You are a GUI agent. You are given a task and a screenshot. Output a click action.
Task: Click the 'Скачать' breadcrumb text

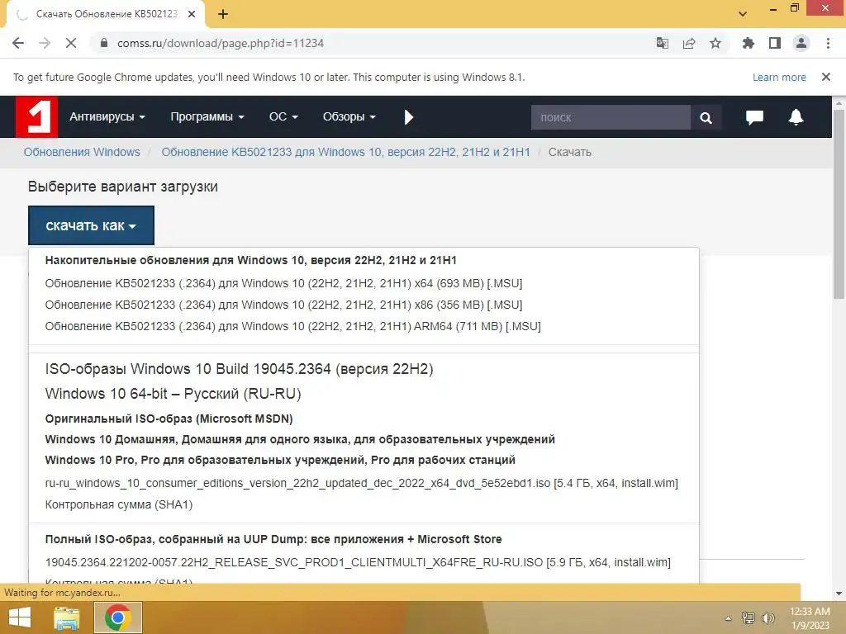coord(570,152)
